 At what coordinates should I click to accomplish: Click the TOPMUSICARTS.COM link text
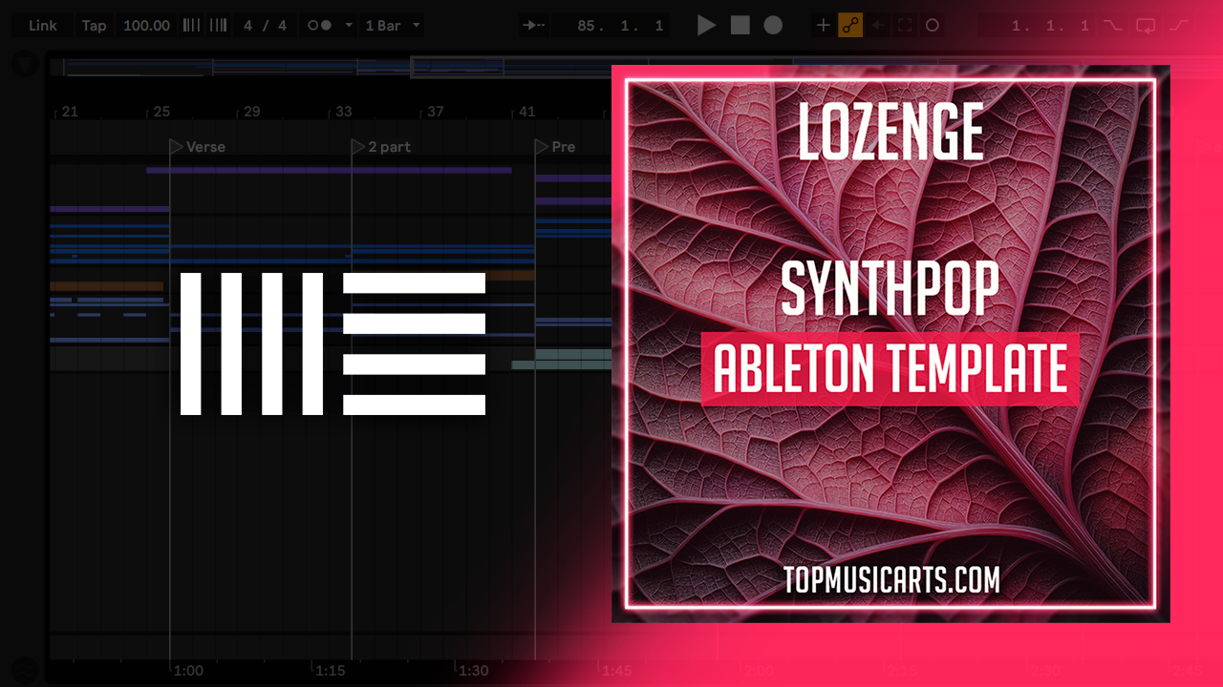890,579
